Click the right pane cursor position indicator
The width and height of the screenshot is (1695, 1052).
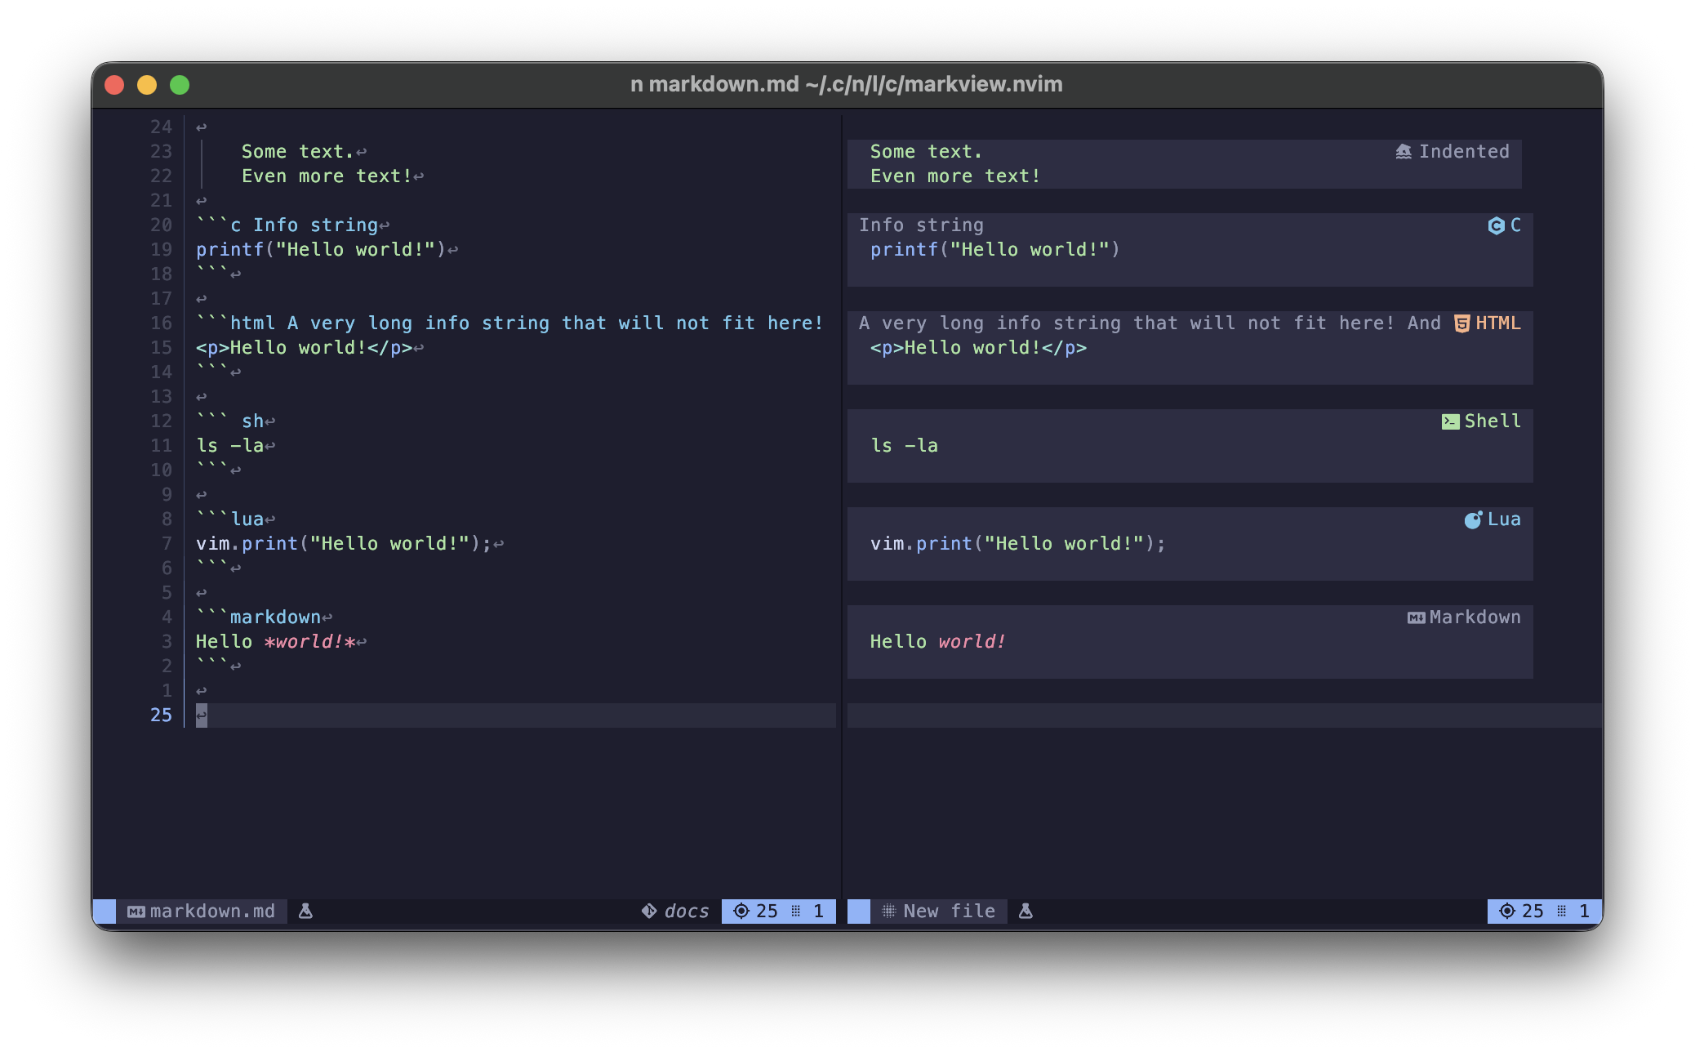coord(1544,911)
